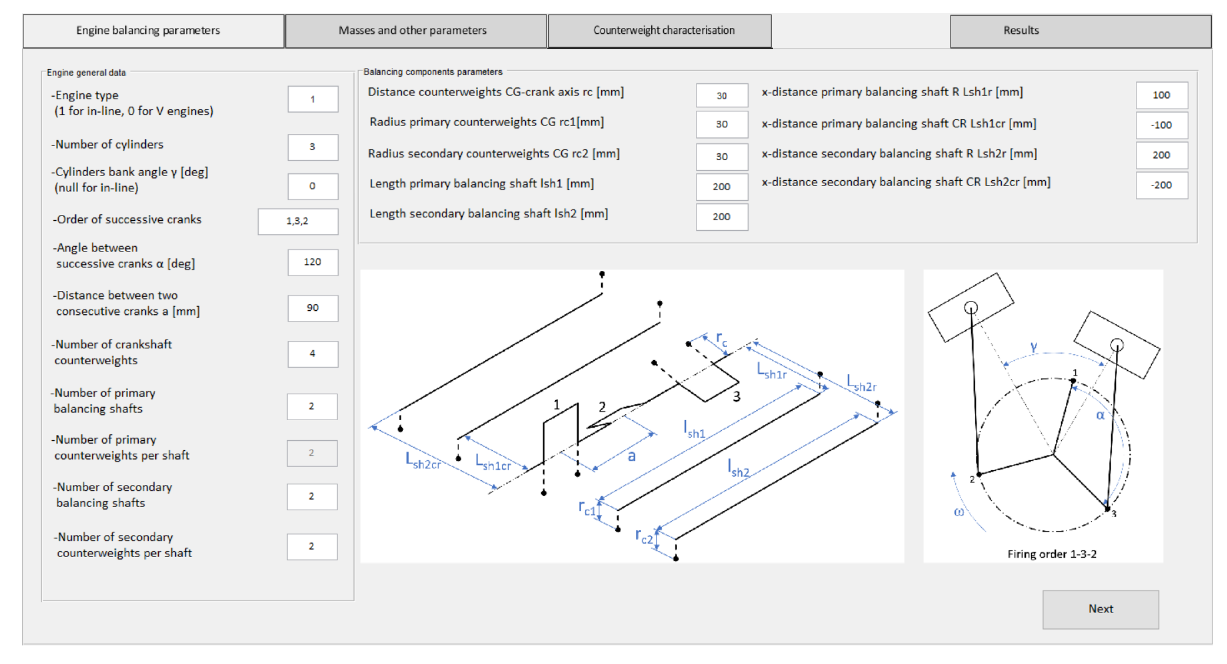1227x664 pixels.
Task: Click the number of primary balancing shafts field
Action: (312, 407)
